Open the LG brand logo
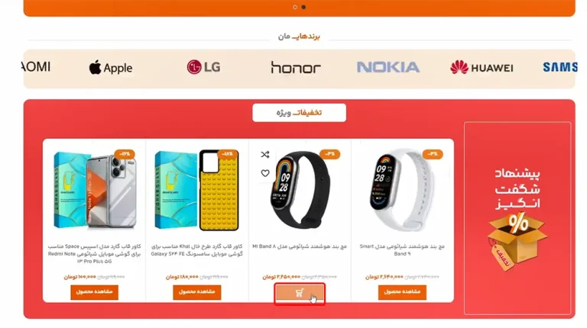 [203, 67]
